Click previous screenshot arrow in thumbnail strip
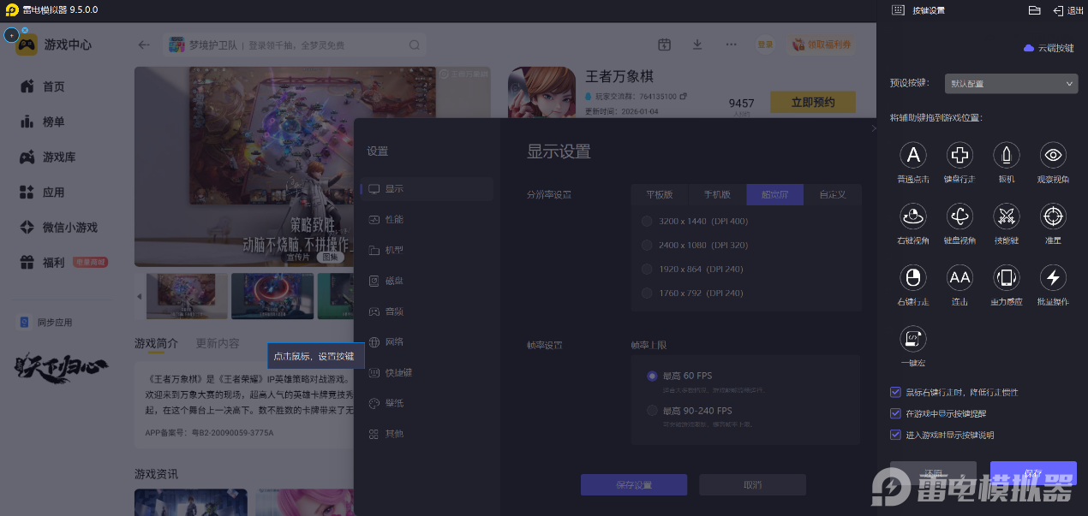 point(140,296)
